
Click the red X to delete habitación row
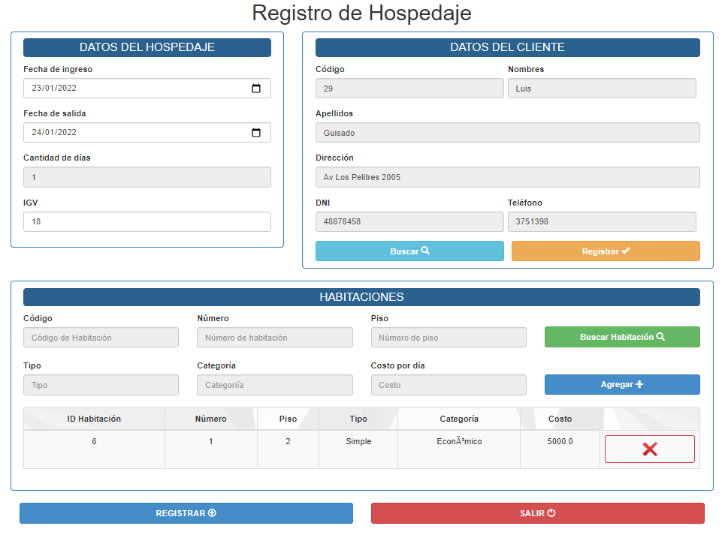pyautogui.click(x=649, y=449)
